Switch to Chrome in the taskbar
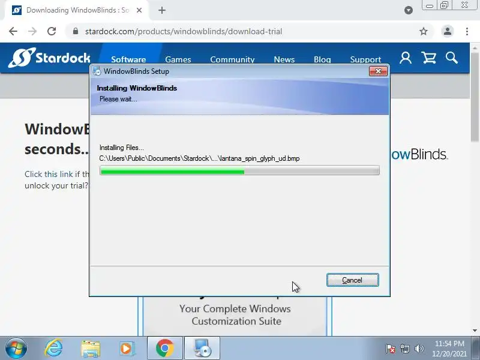The height and width of the screenshot is (360, 480). [x=165, y=349]
